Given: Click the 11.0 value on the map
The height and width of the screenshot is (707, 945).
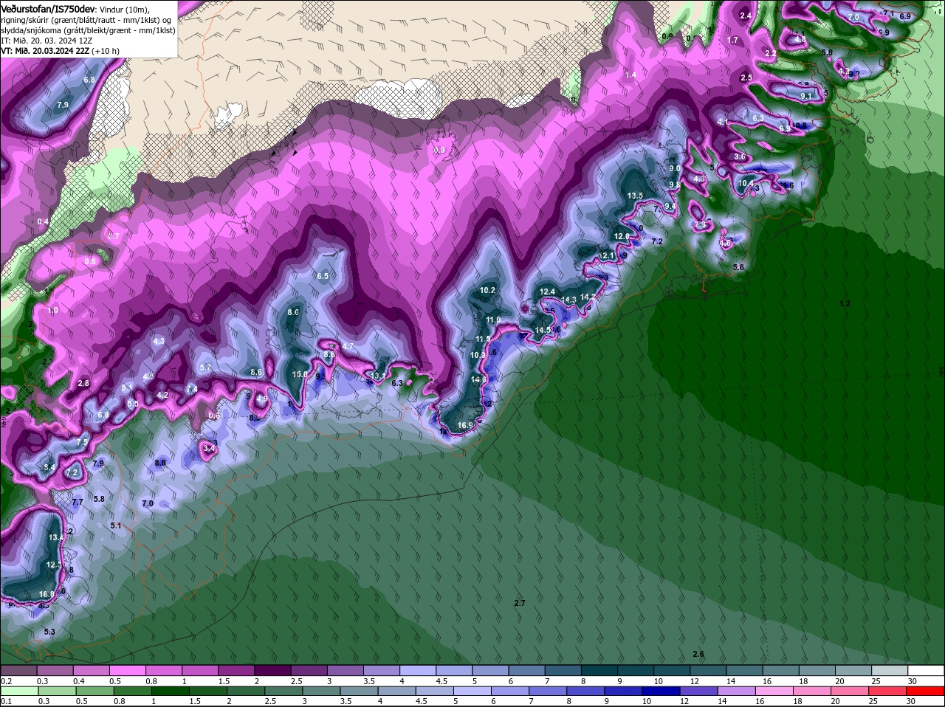Looking at the screenshot, I should point(494,320).
